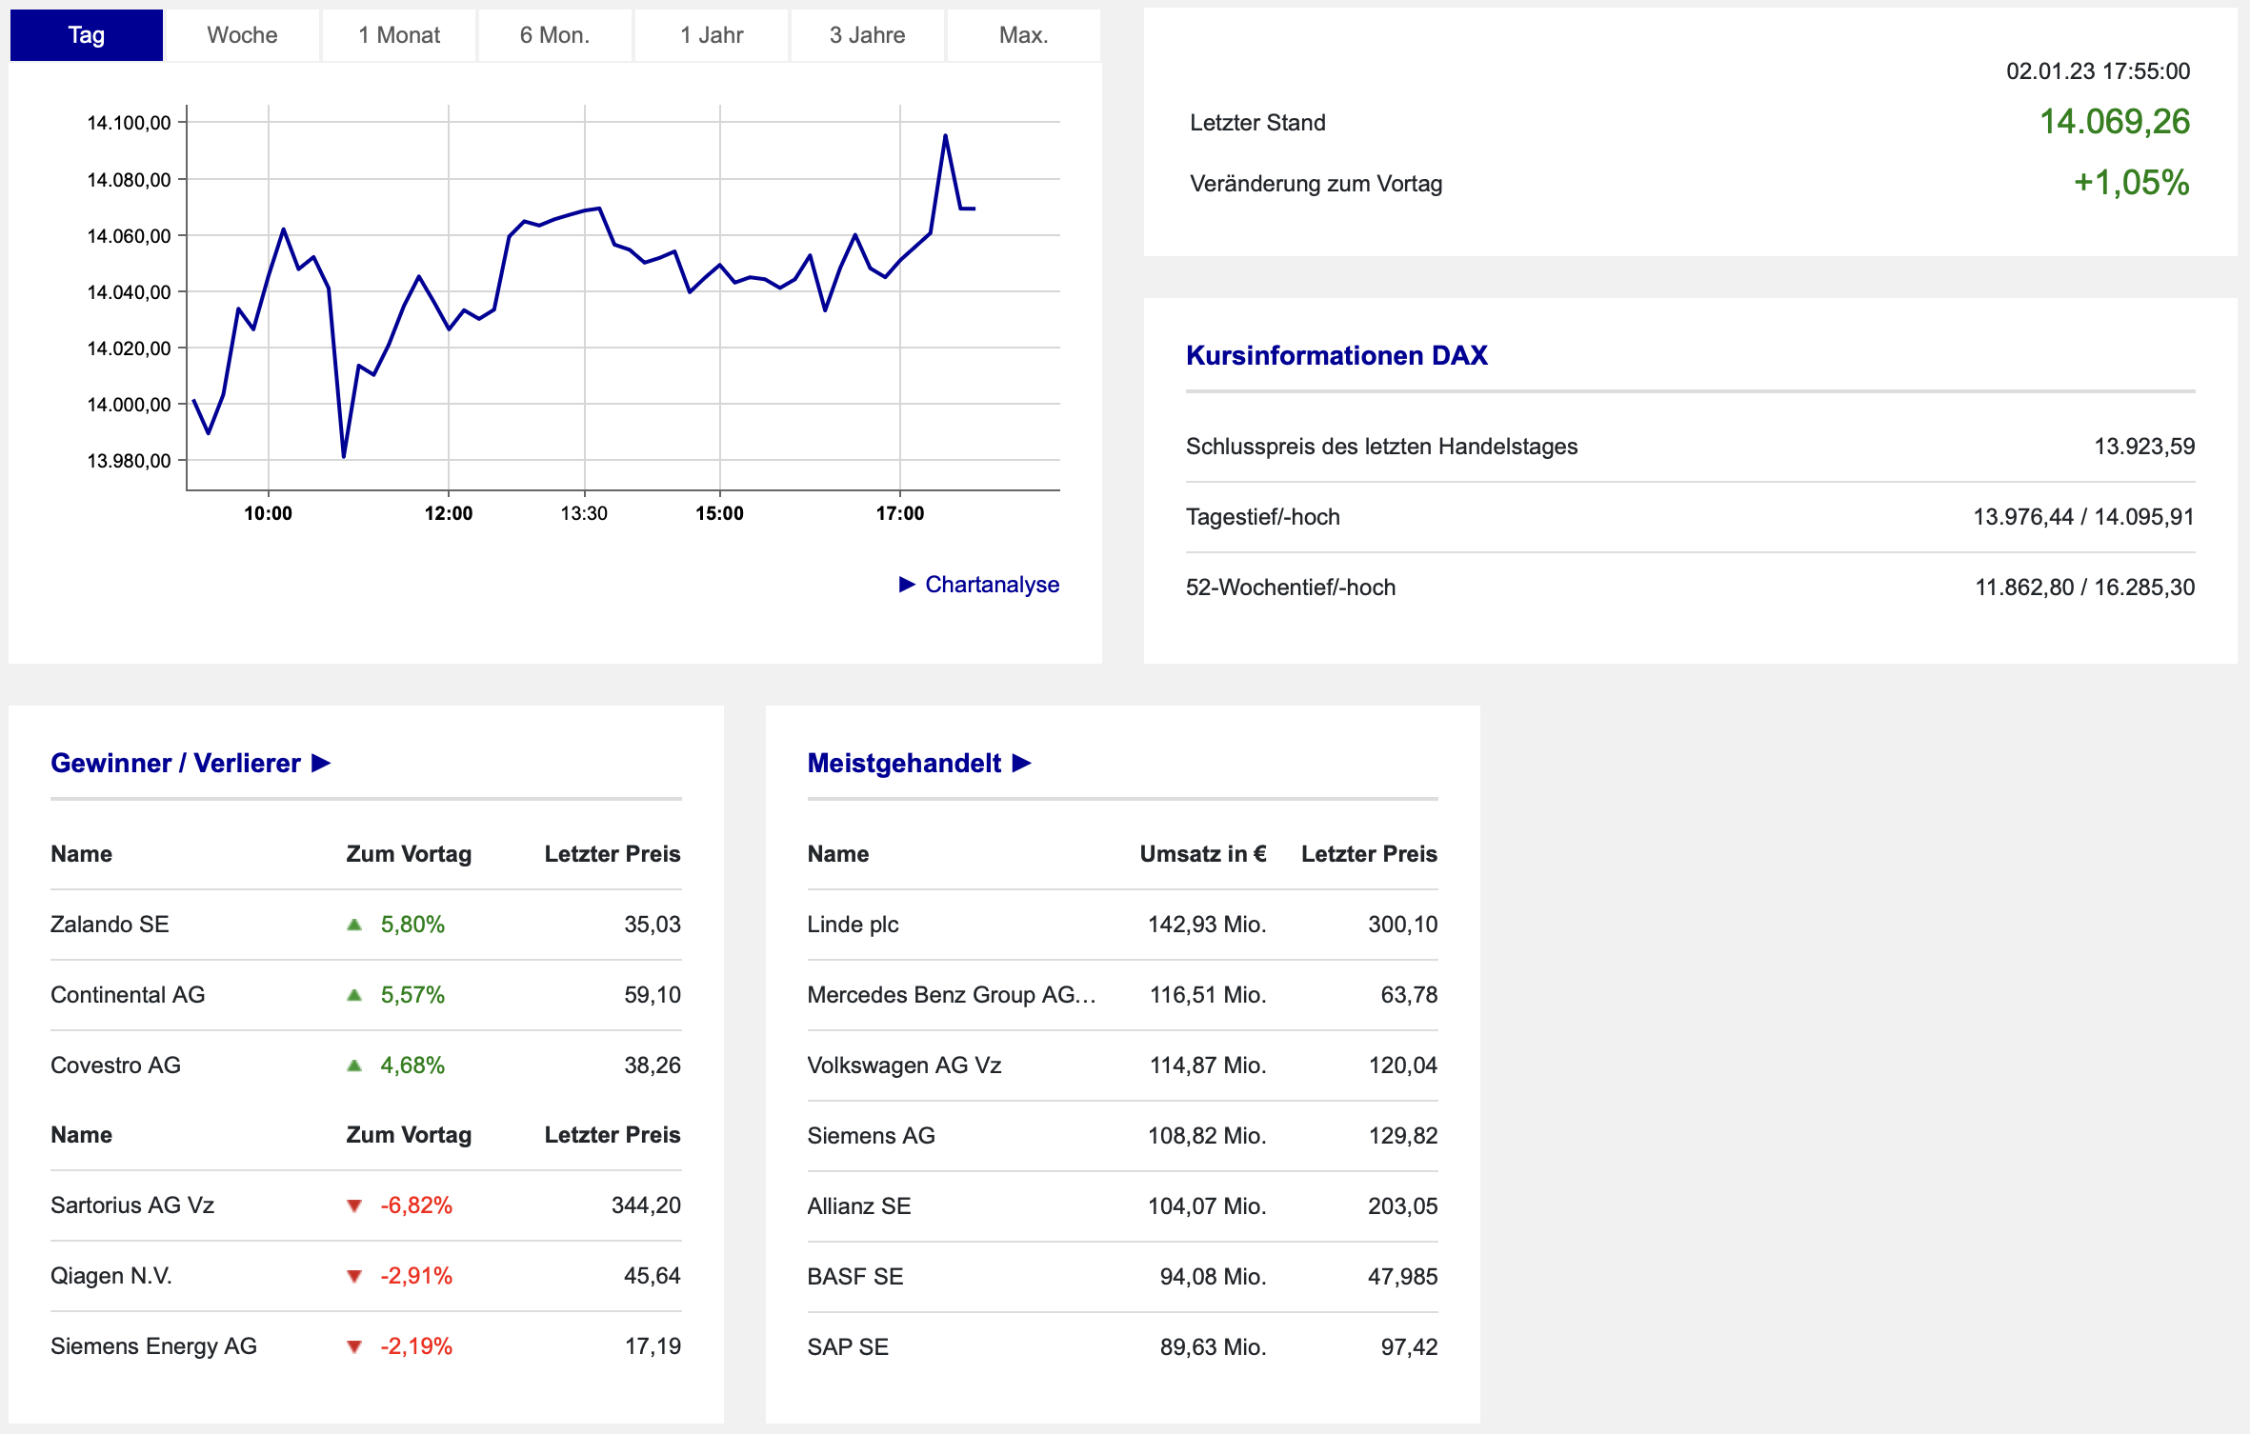The width and height of the screenshot is (2250, 1434).
Task: Click red down arrow beside Qiagen N.V.
Action: point(354,1276)
